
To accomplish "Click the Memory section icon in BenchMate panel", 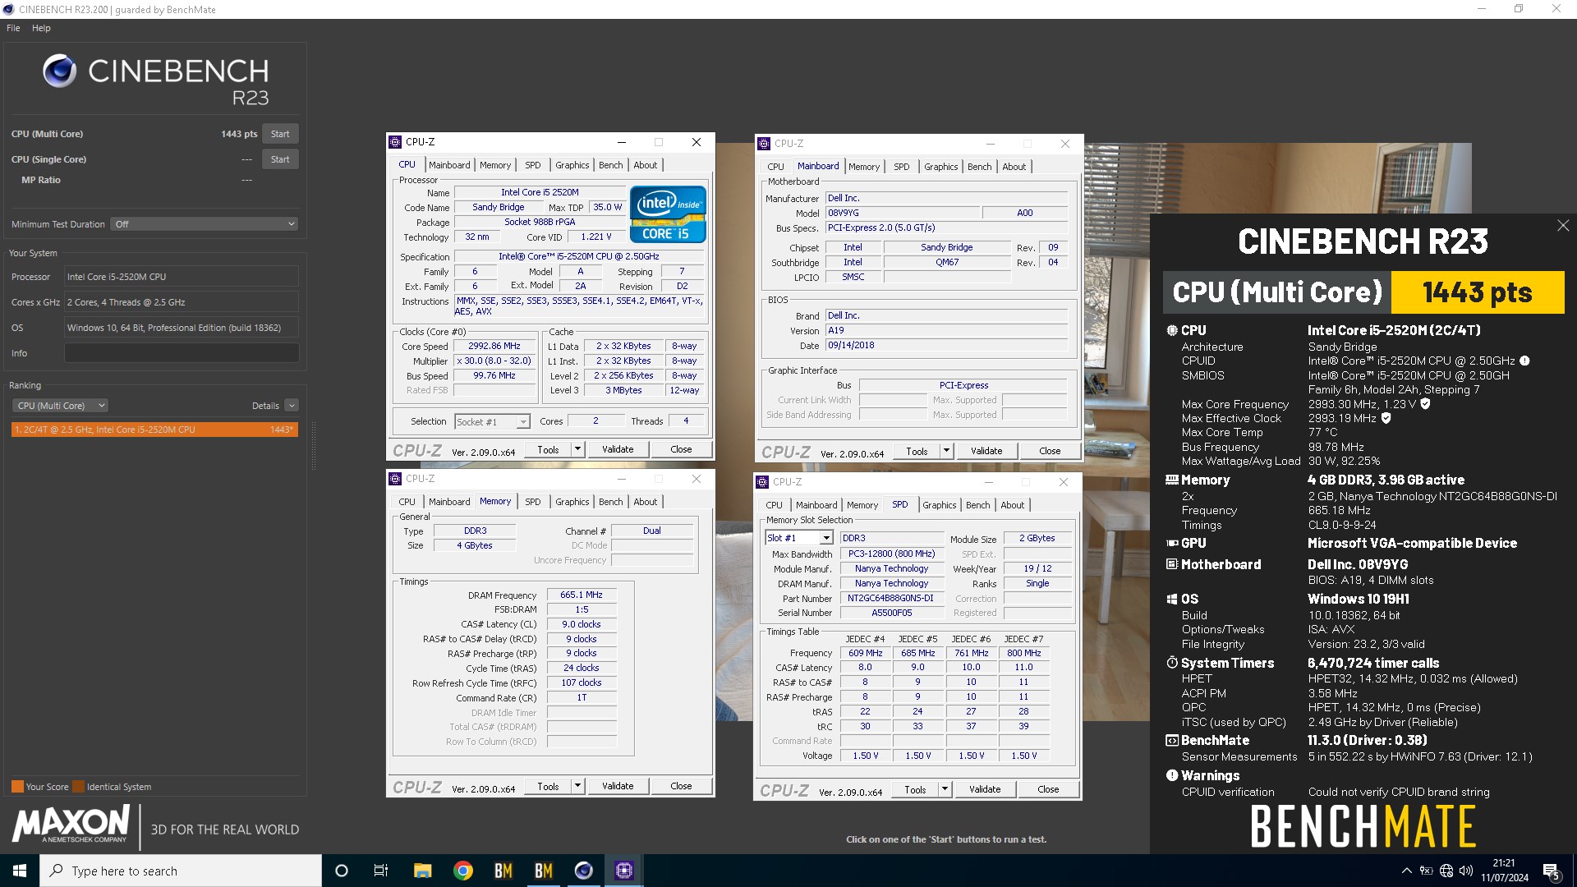I will click(1172, 480).
